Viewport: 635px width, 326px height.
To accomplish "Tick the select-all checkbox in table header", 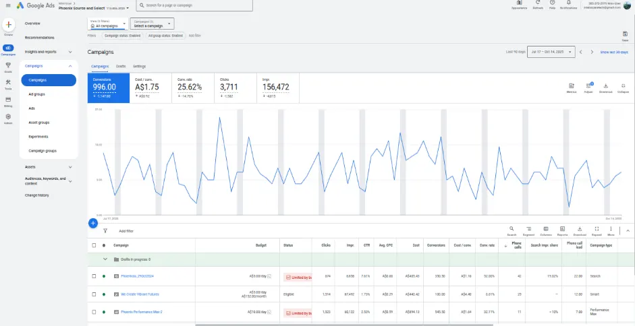I will 94,245.
